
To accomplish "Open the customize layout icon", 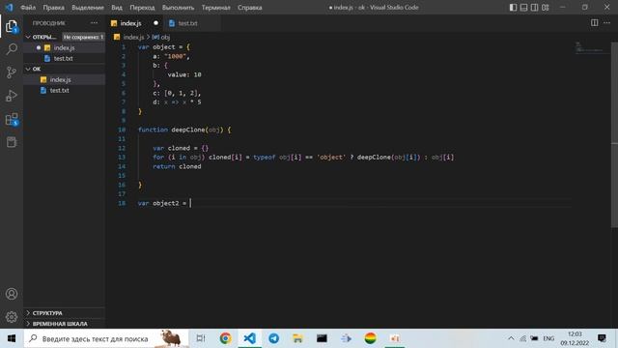I will click(x=545, y=7).
